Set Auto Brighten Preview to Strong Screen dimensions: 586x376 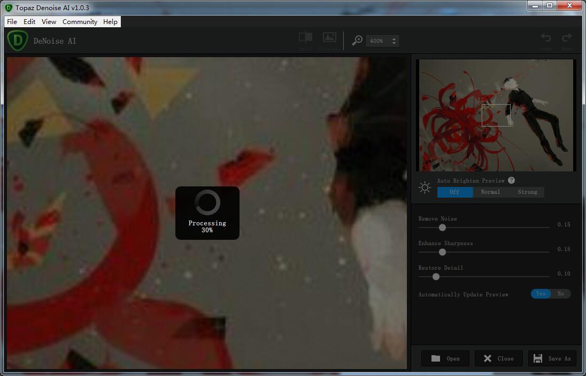[527, 192]
